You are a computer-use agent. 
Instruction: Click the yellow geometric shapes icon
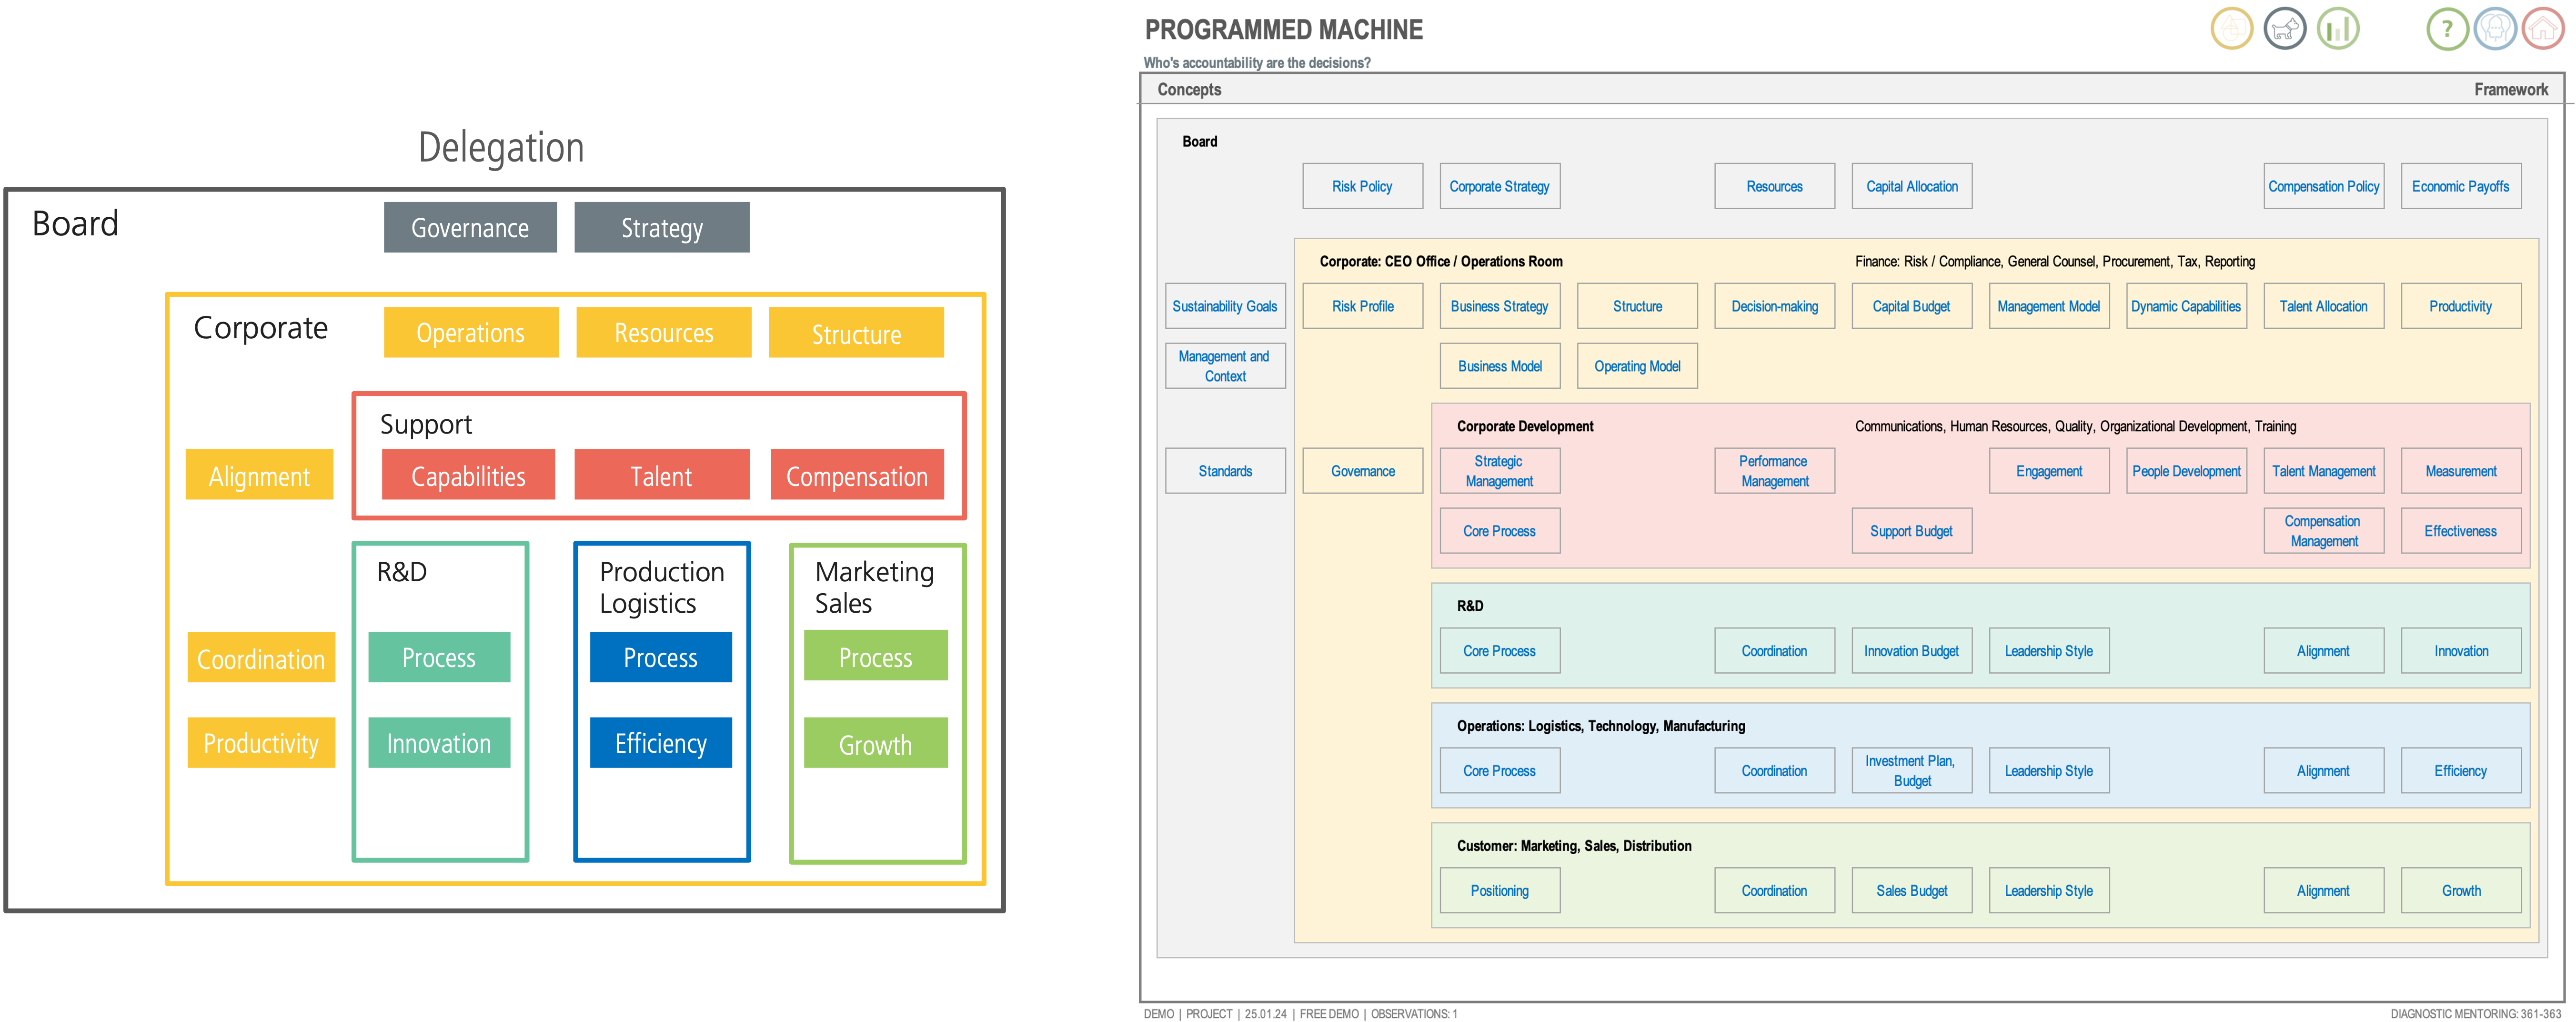point(2231,29)
